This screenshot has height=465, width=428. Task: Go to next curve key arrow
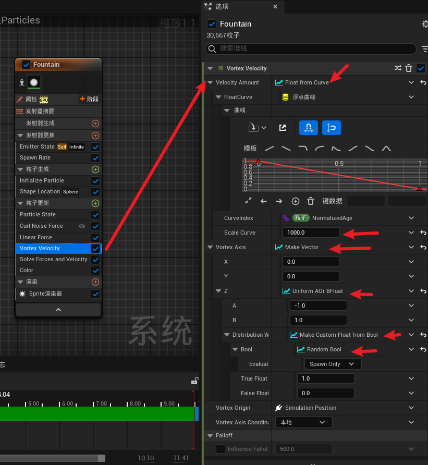(x=279, y=201)
